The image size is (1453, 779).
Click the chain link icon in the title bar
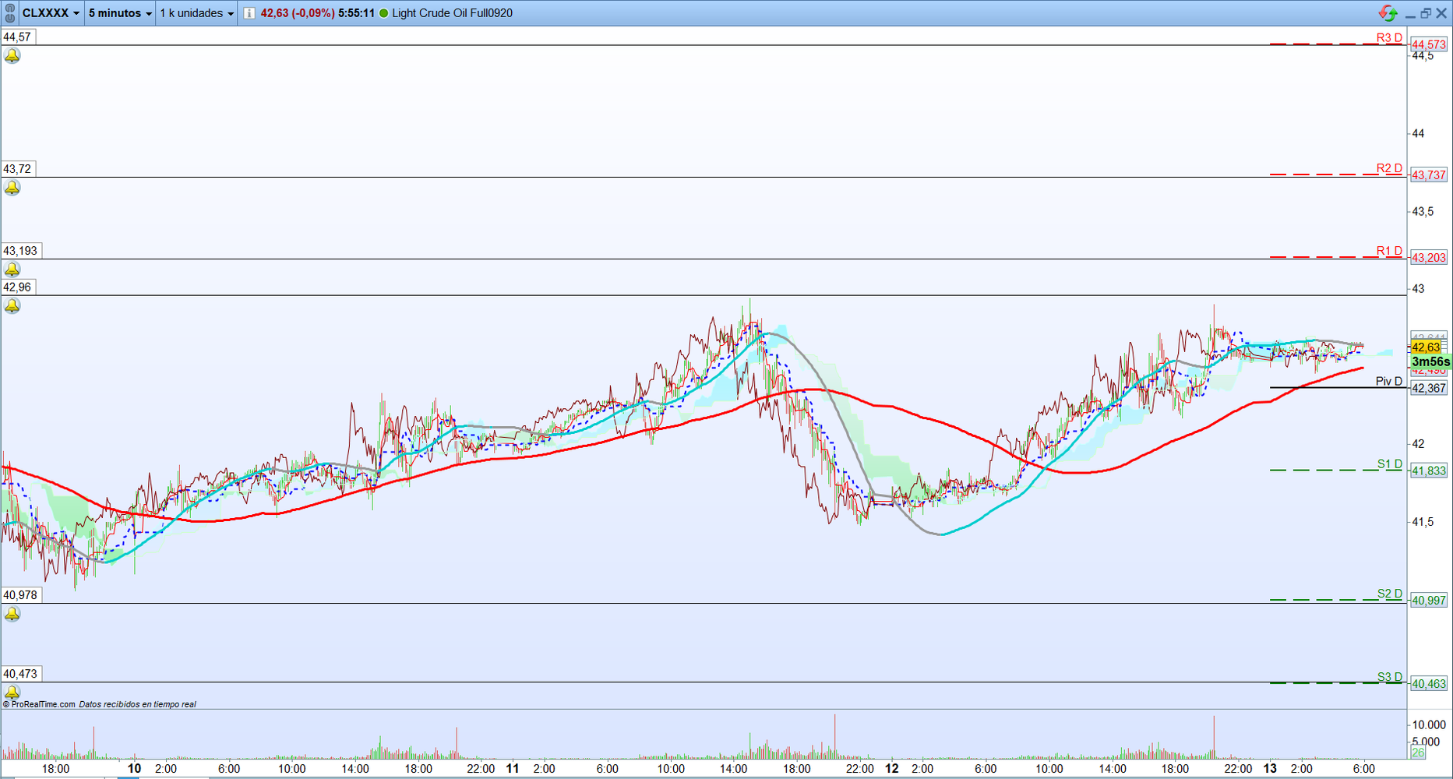(9, 13)
